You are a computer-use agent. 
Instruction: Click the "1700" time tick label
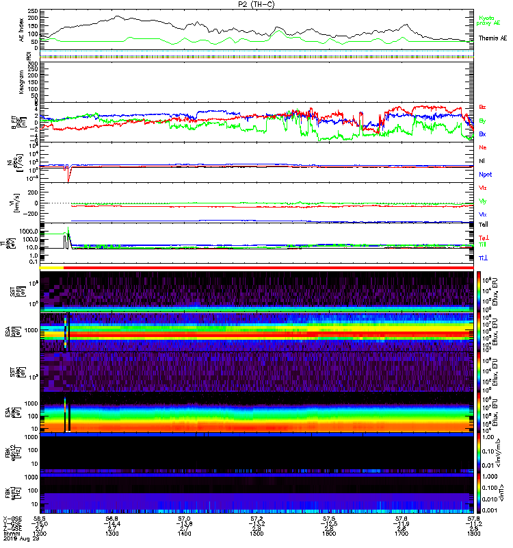click(401, 534)
